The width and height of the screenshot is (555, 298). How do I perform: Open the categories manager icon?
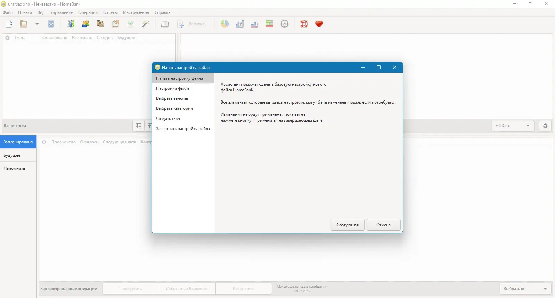click(x=101, y=24)
